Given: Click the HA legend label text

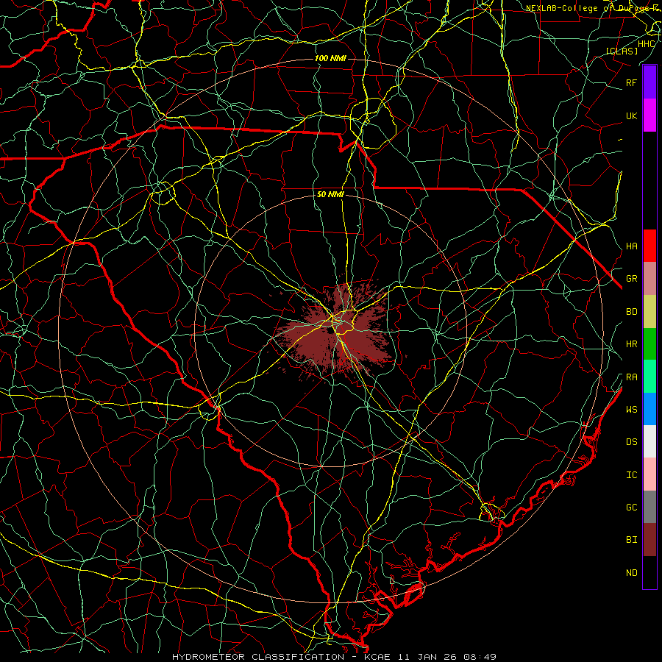Looking at the screenshot, I should click(x=631, y=246).
